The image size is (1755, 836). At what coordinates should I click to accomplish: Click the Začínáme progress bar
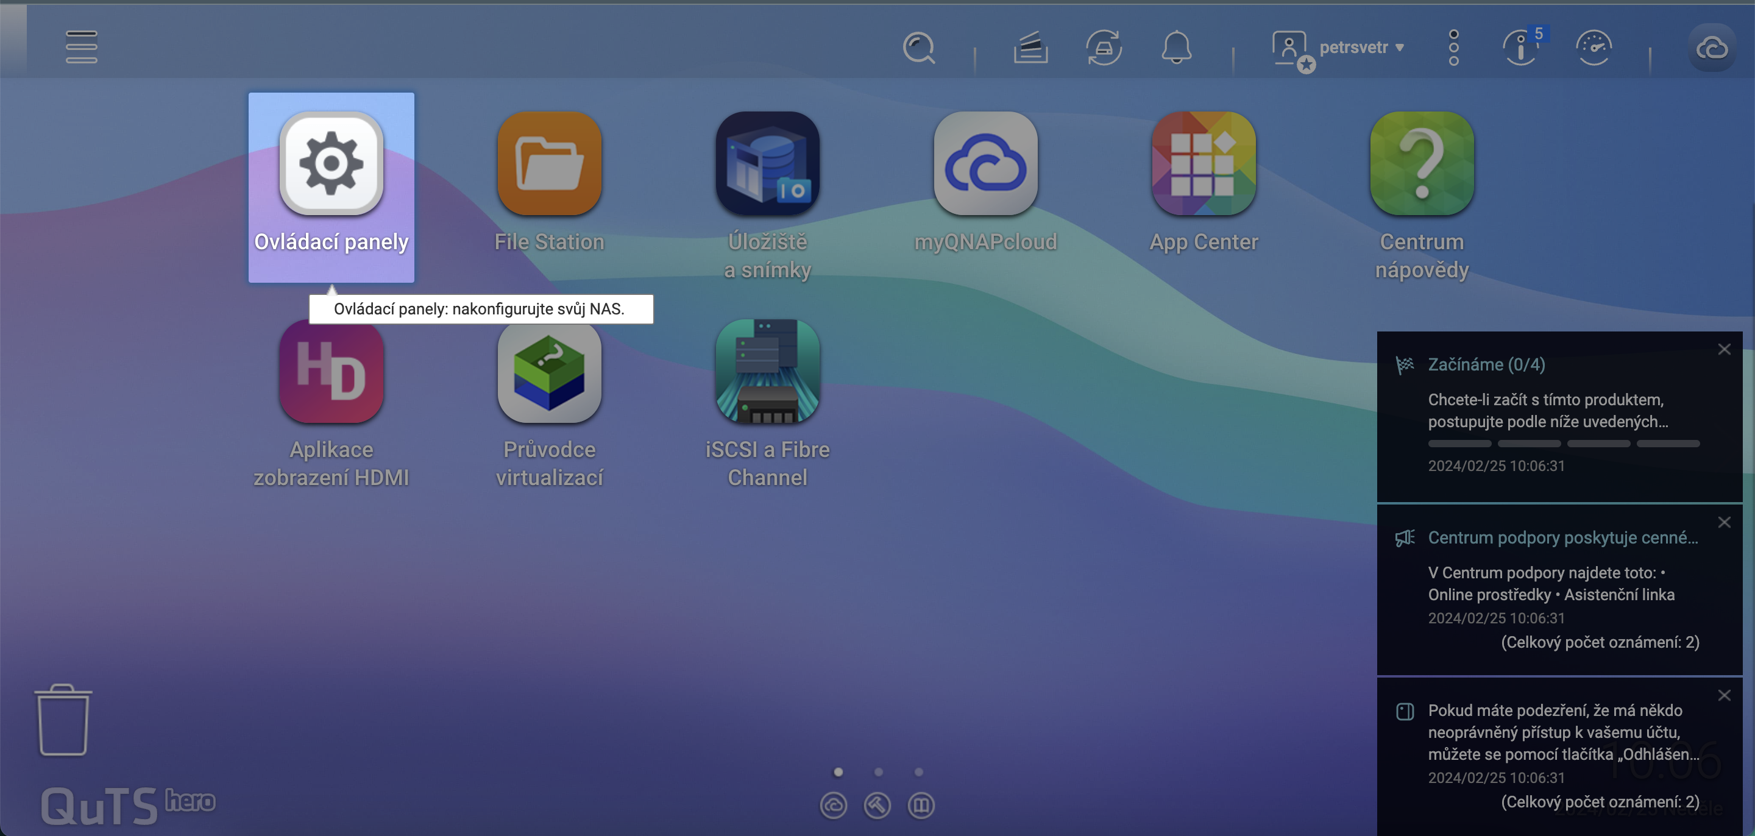(1563, 443)
